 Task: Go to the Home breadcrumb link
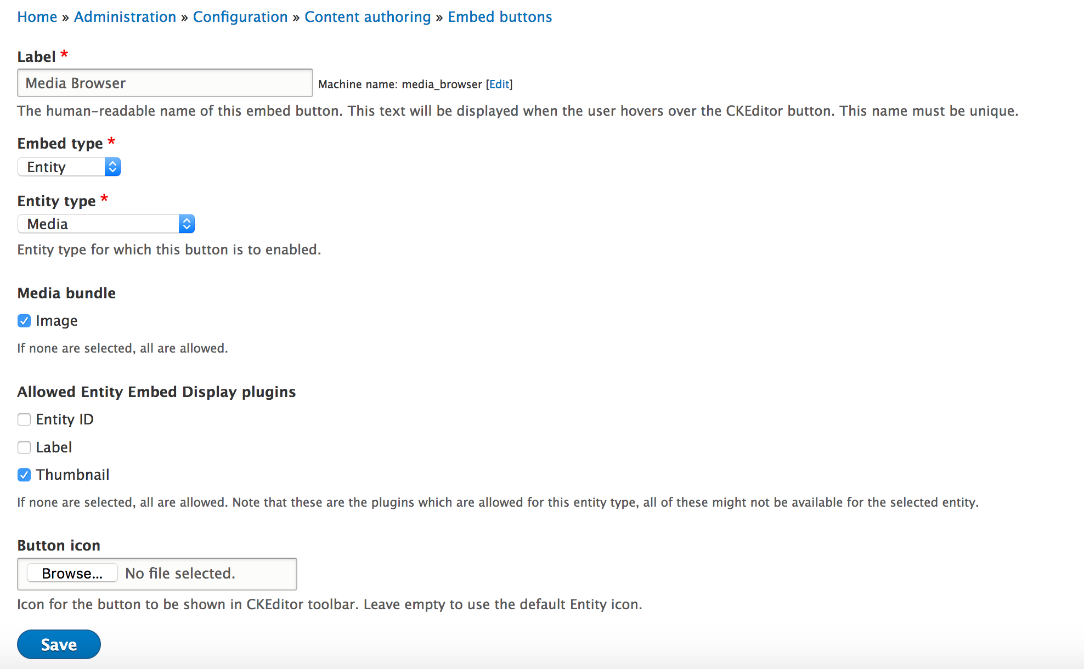click(x=37, y=17)
